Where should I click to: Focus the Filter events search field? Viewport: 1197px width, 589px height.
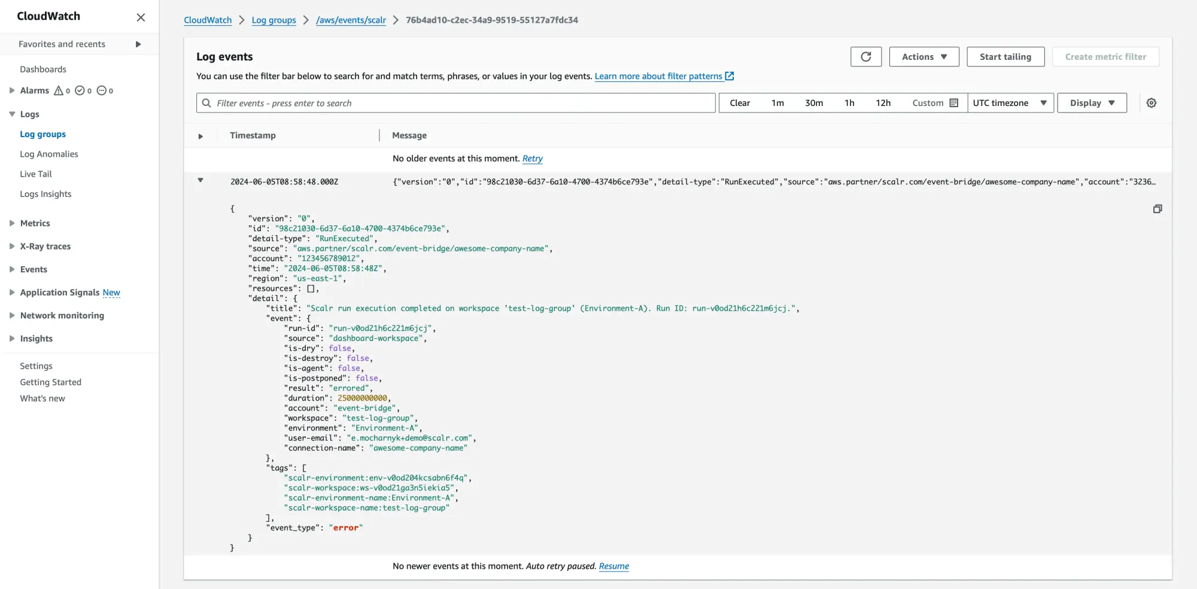[x=456, y=103]
